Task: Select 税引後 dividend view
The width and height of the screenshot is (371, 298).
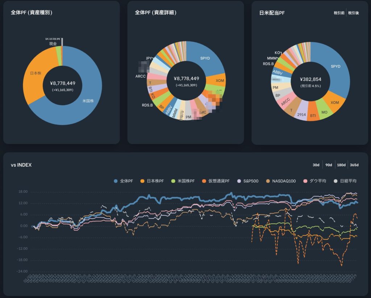Action: point(353,13)
